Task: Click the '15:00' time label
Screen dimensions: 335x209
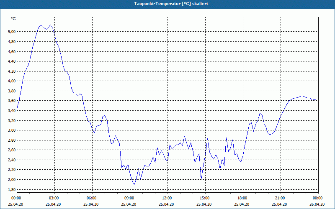Action: click(205, 198)
